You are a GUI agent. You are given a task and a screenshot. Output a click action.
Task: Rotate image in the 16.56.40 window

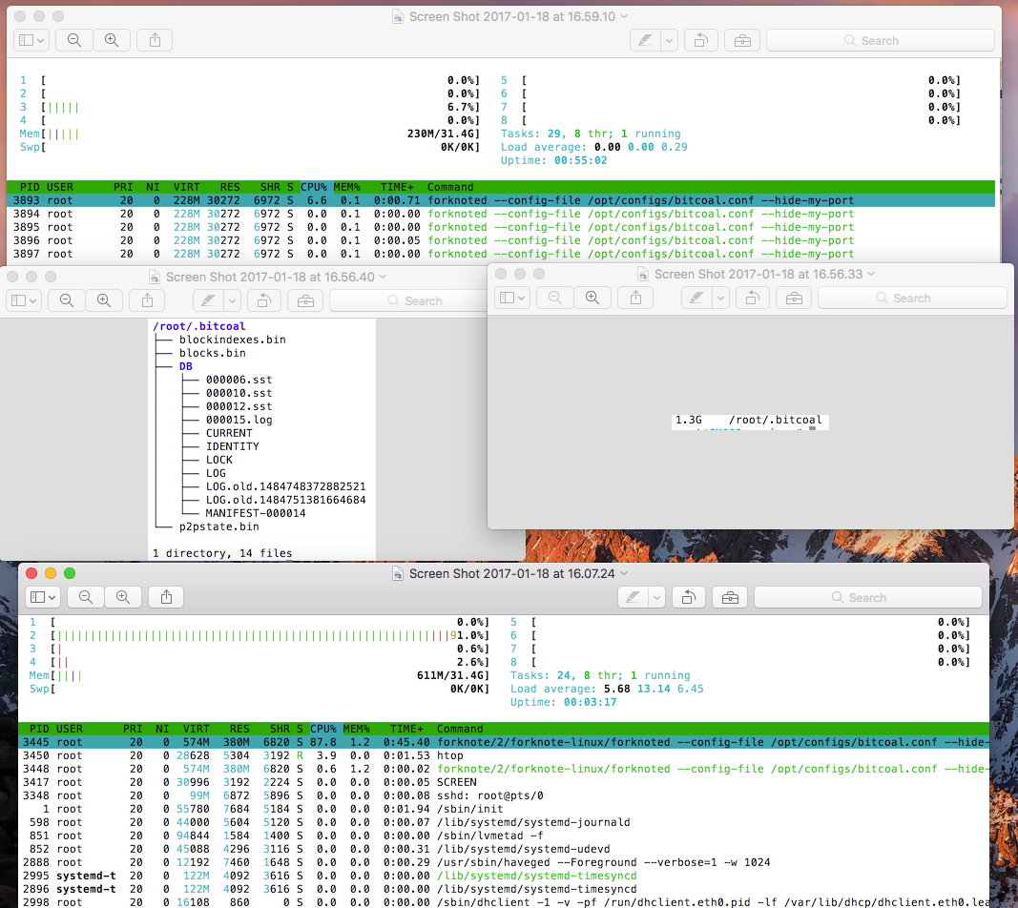264,300
